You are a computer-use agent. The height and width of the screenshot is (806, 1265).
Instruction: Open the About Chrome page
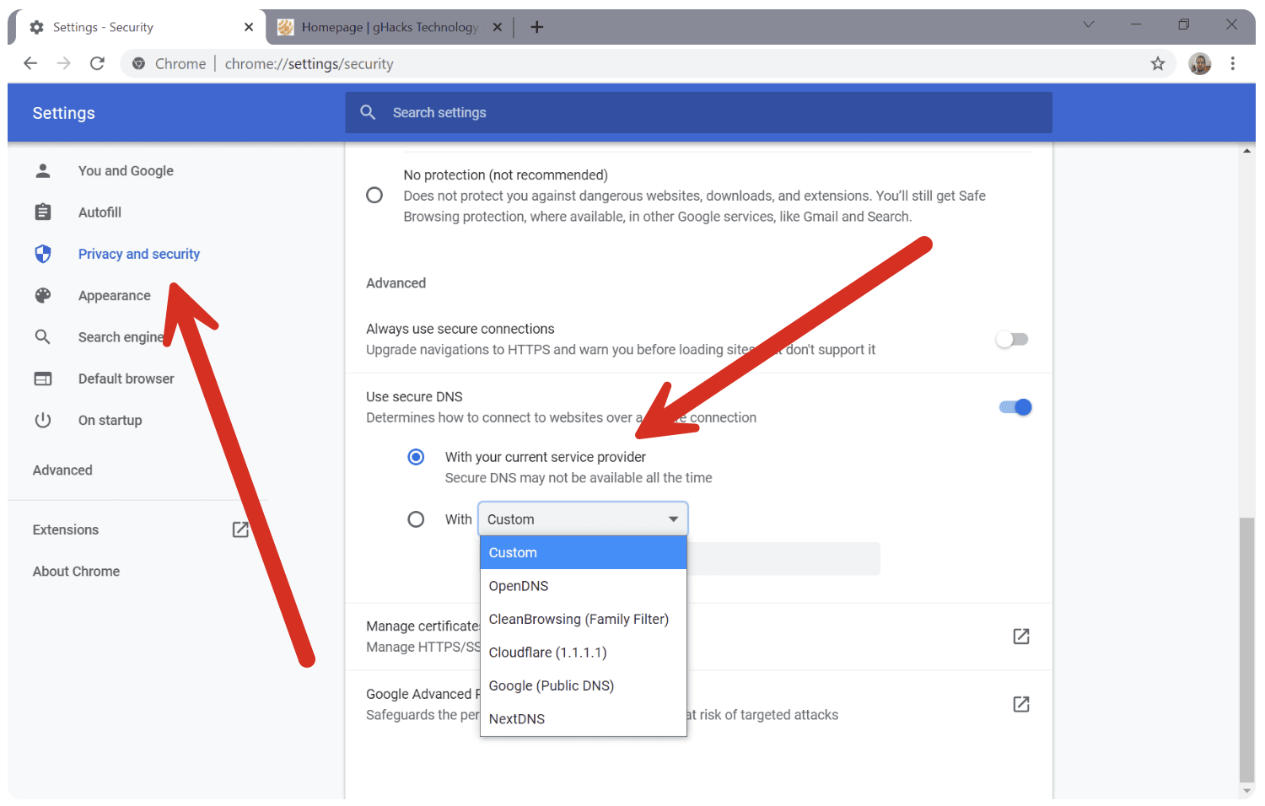coord(76,571)
